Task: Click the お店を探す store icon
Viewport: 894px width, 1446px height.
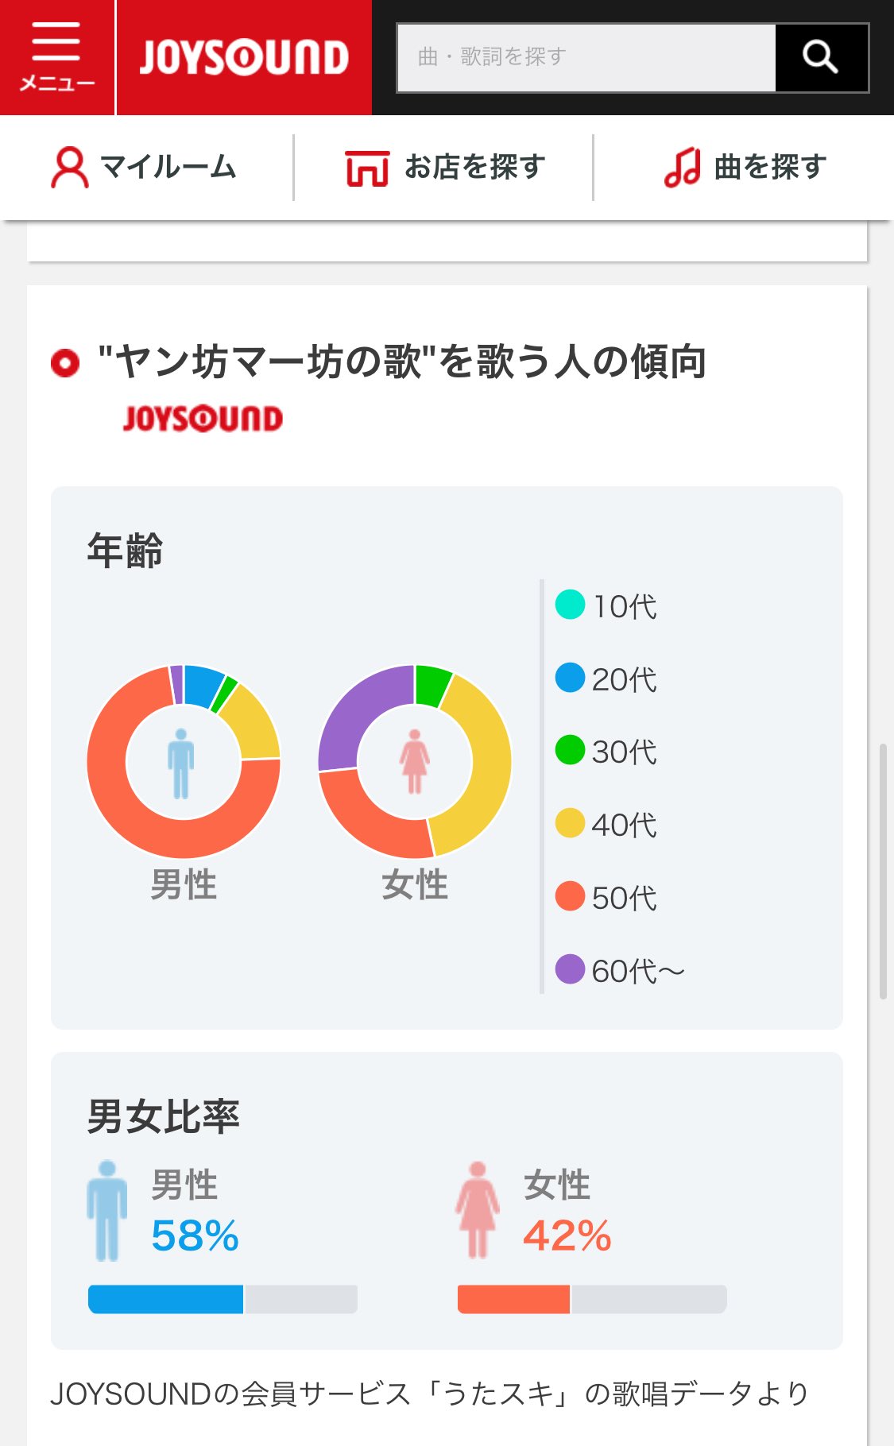Action: pyautogui.click(x=366, y=168)
